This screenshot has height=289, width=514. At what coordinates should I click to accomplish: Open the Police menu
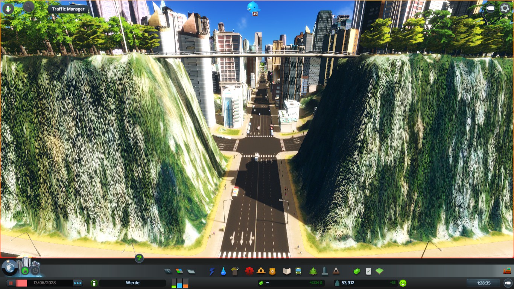click(x=272, y=271)
